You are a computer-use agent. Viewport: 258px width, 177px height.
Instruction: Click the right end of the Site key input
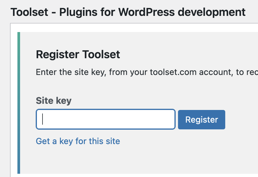(170, 119)
